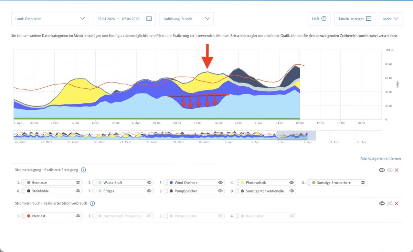The width and height of the screenshot is (413, 252).
Task: Open the Auflösung: Stunde dropdown
Action: [187, 19]
